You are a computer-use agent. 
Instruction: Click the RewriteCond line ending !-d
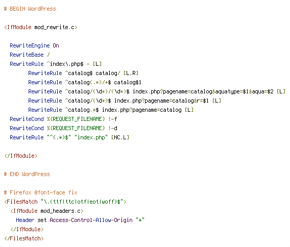63,128
